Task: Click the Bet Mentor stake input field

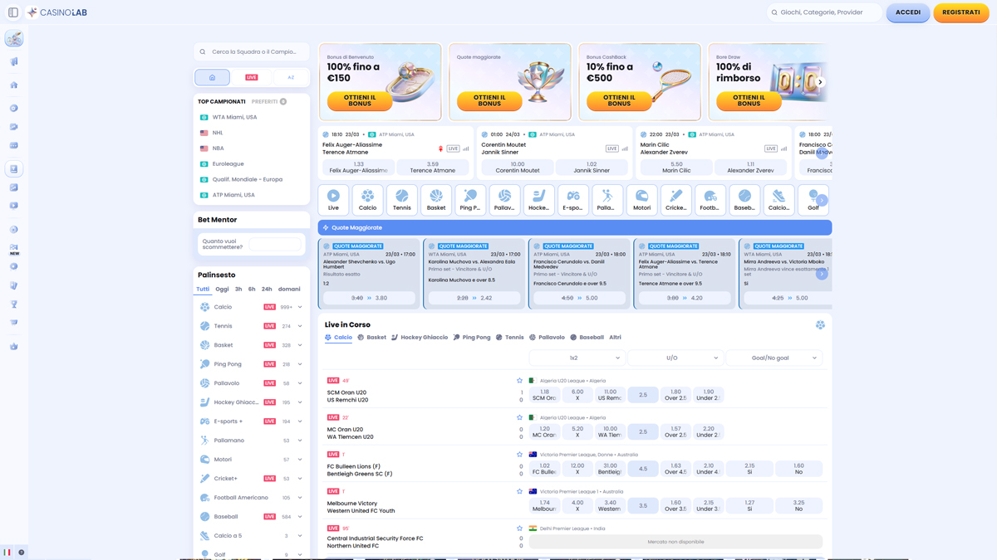Action: [274, 245]
